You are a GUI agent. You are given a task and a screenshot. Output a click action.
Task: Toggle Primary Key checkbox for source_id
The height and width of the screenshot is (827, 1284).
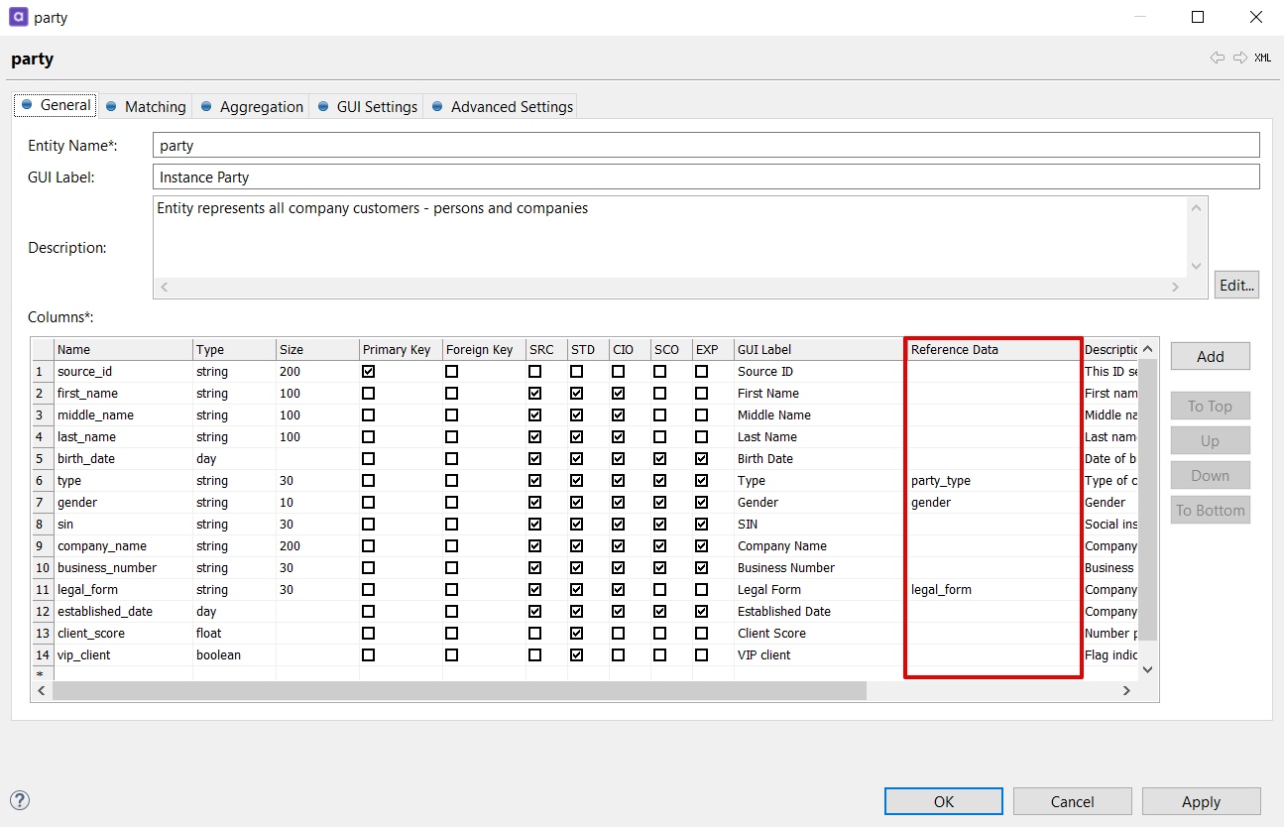point(369,372)
